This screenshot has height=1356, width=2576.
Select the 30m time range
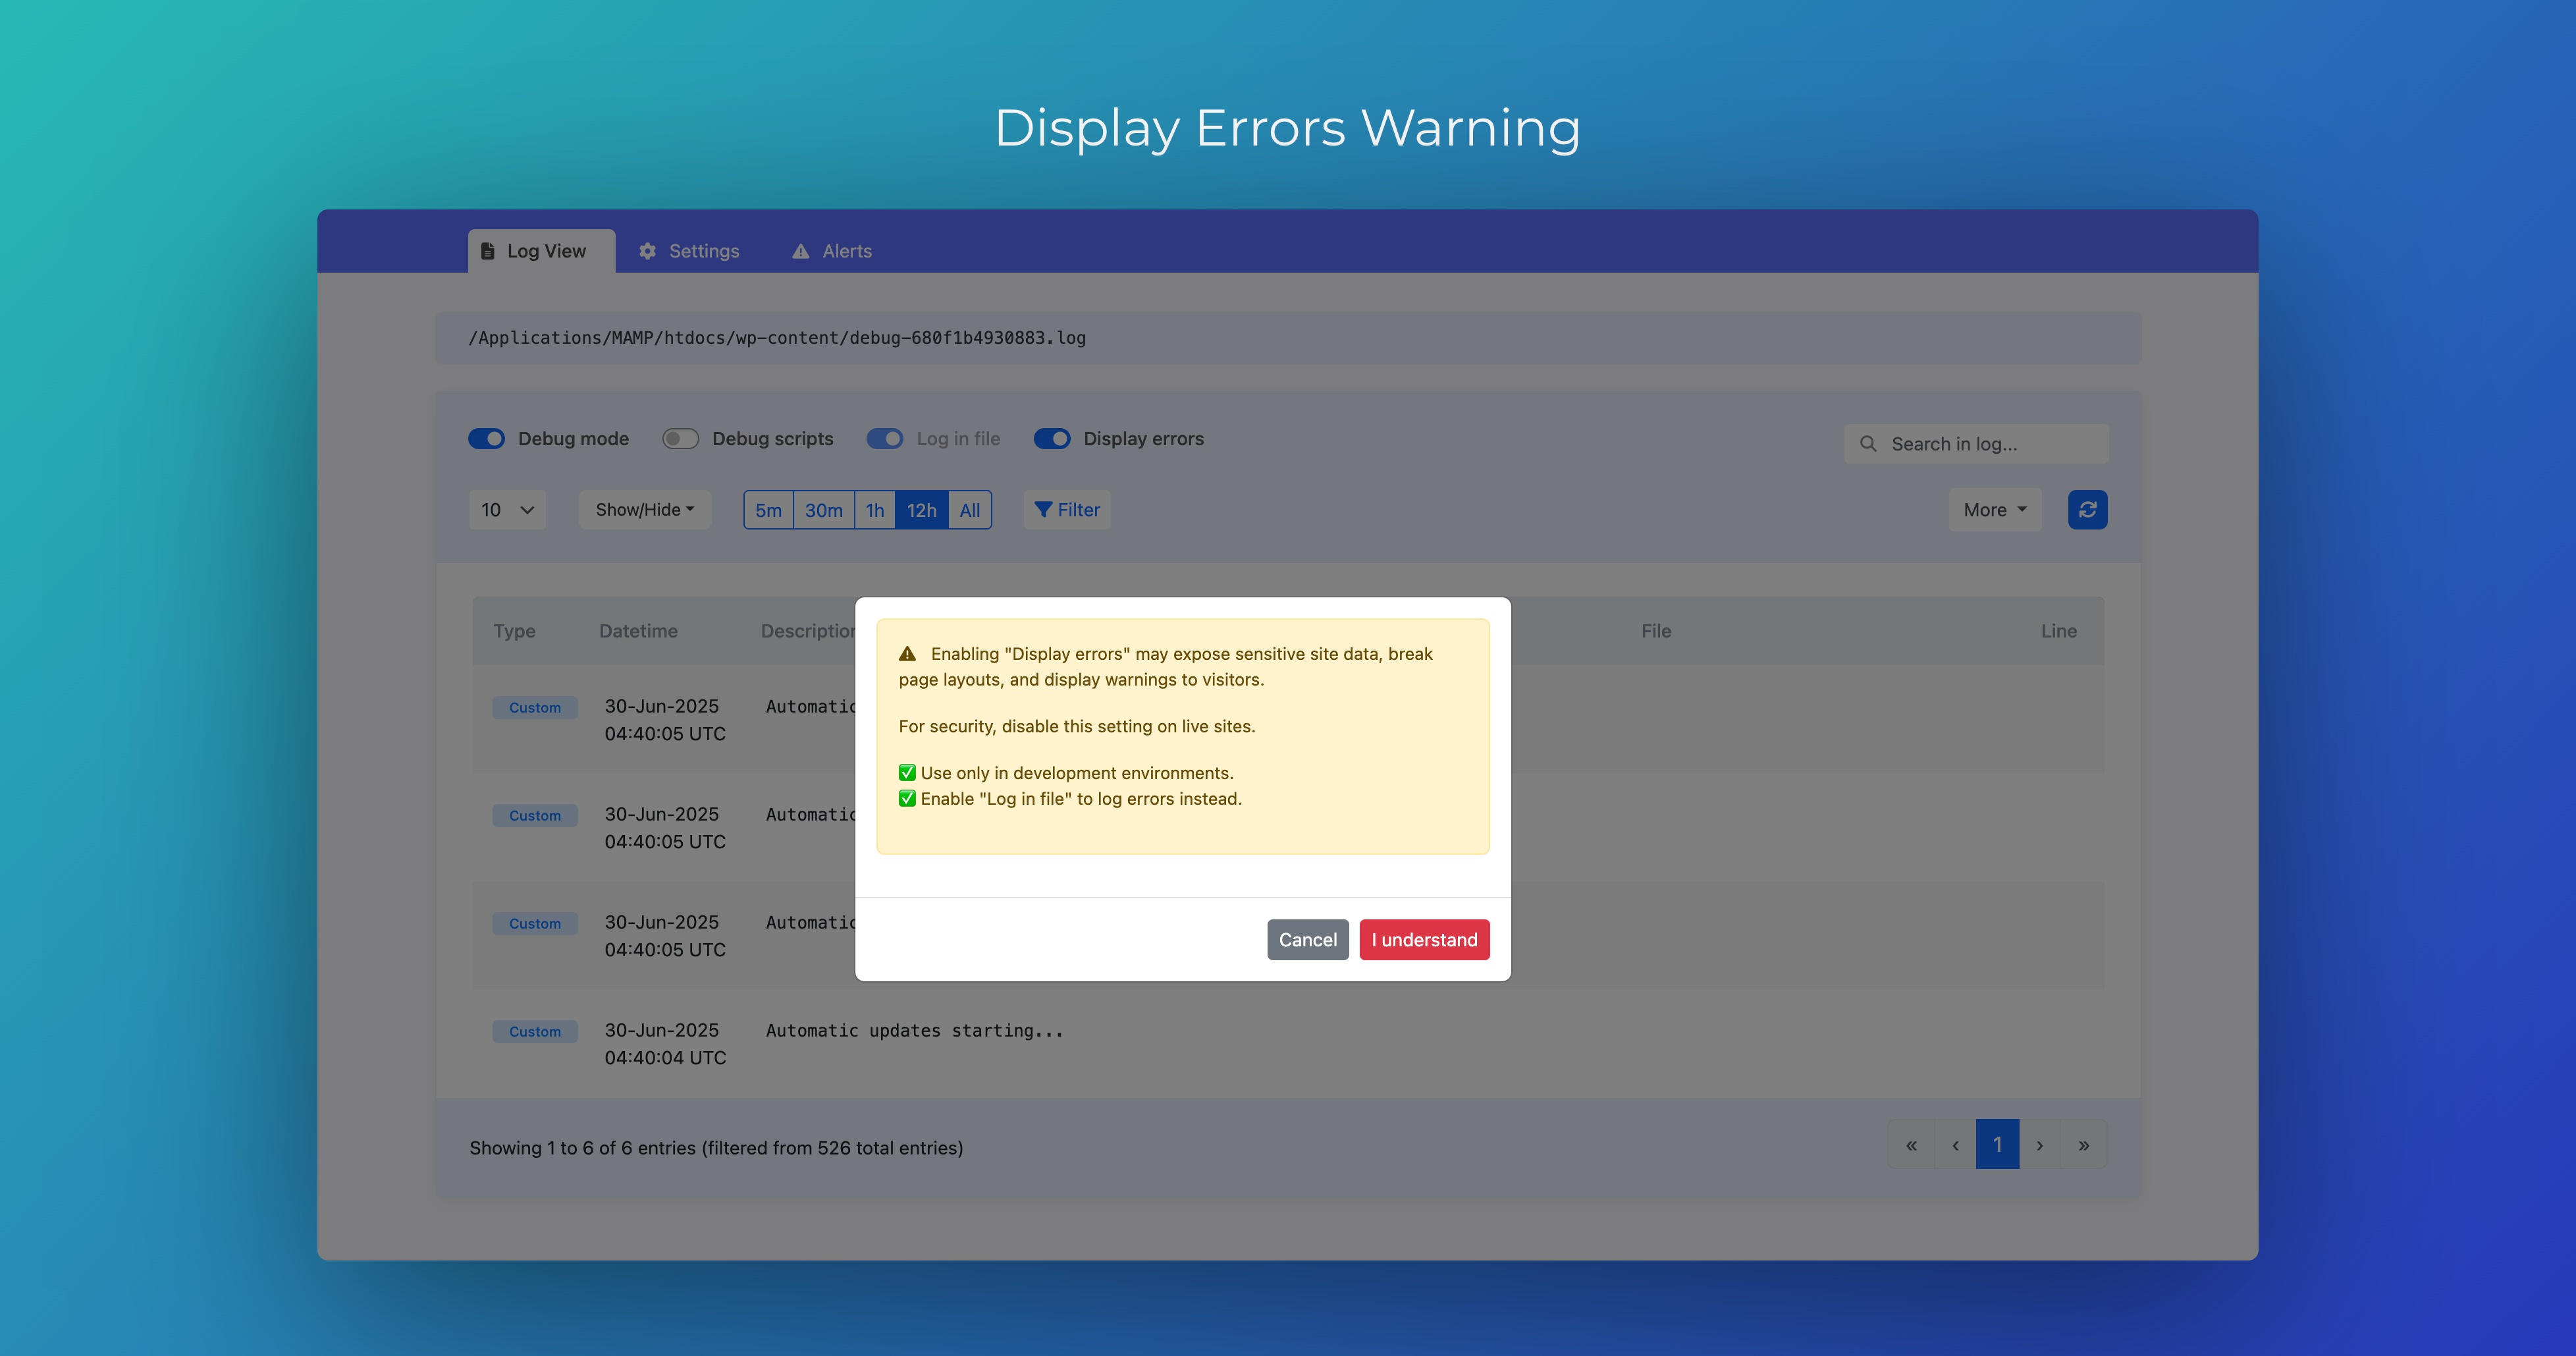pos(824,510)
